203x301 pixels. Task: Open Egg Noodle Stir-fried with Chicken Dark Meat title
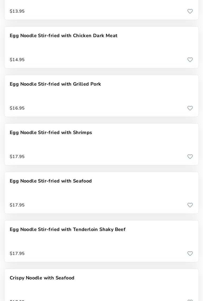coord(64,36)
